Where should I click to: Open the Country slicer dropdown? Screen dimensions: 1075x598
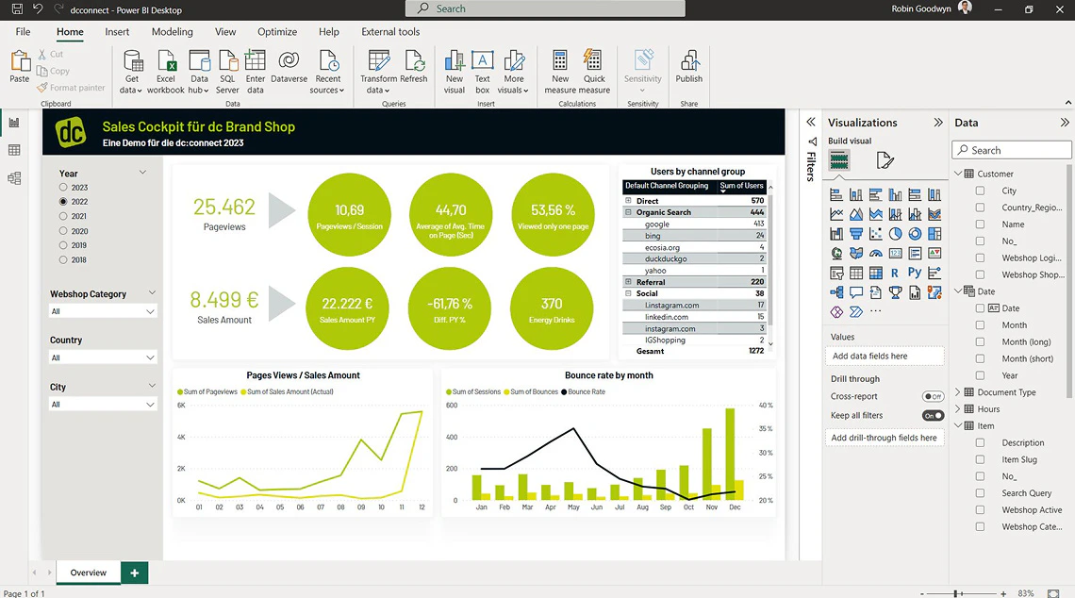click(x=103, y=357)
